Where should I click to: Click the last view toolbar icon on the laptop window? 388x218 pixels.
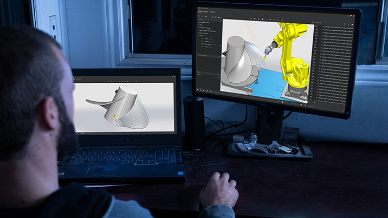click(x=136, y=82)
